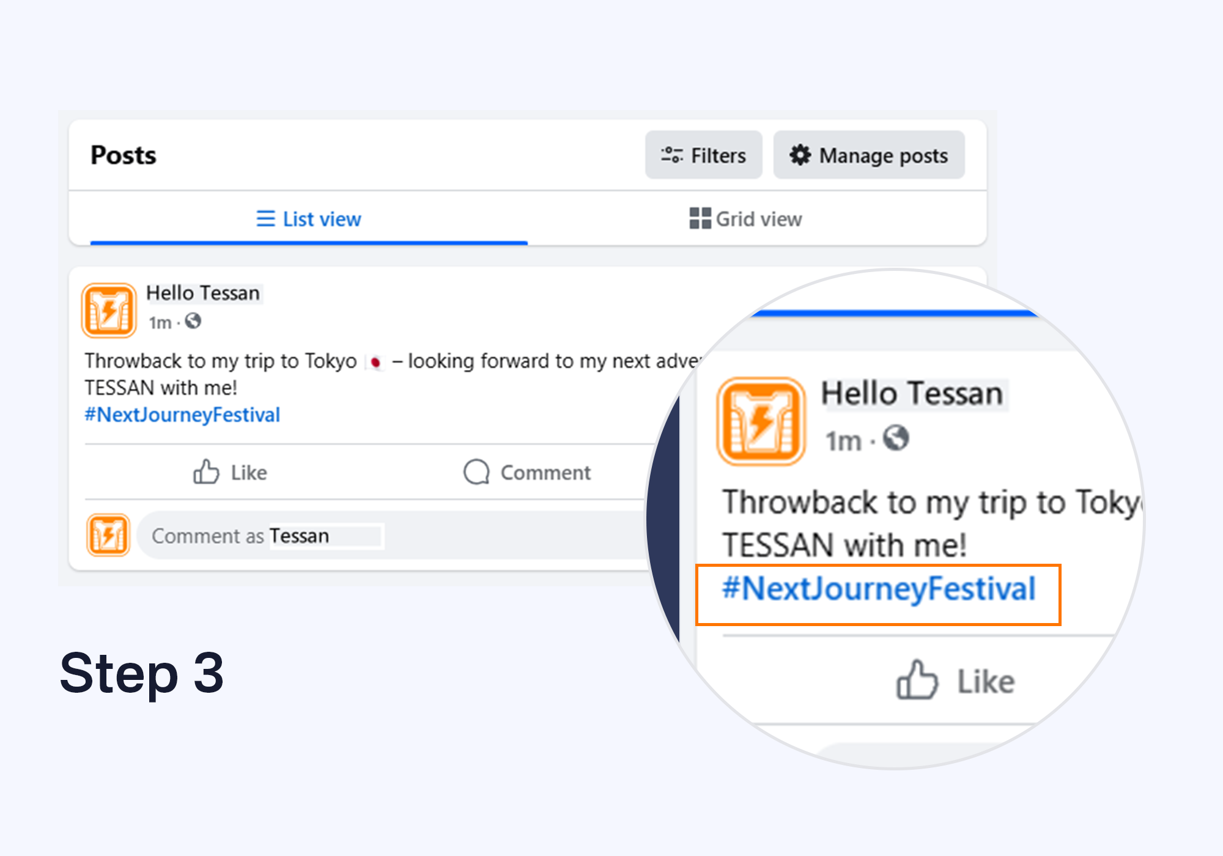1223x856 pixels.
Task: Click the Comment speech bubble icon
Action: point(476,472)
